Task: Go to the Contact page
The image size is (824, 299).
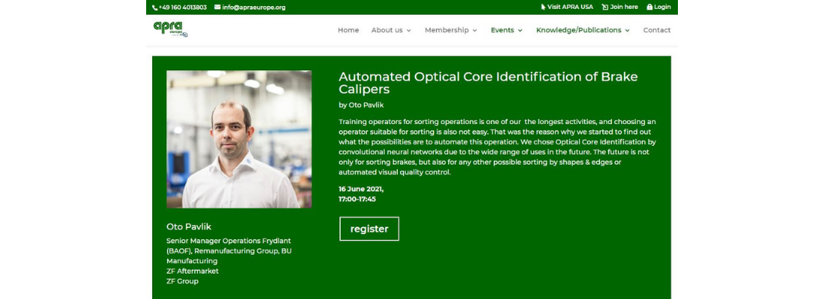Action: point(657,31)
